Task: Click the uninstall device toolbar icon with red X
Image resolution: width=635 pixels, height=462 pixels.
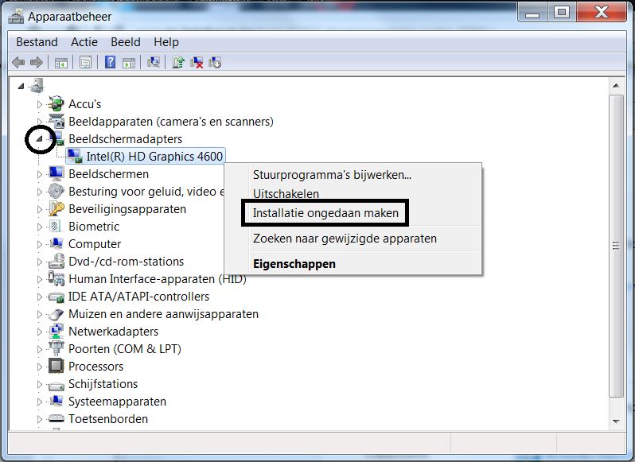Action: click(x=197, y=62)
